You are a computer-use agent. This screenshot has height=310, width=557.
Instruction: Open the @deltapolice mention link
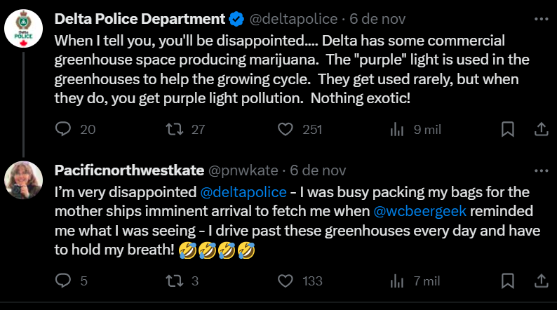[x=243, y=191]
